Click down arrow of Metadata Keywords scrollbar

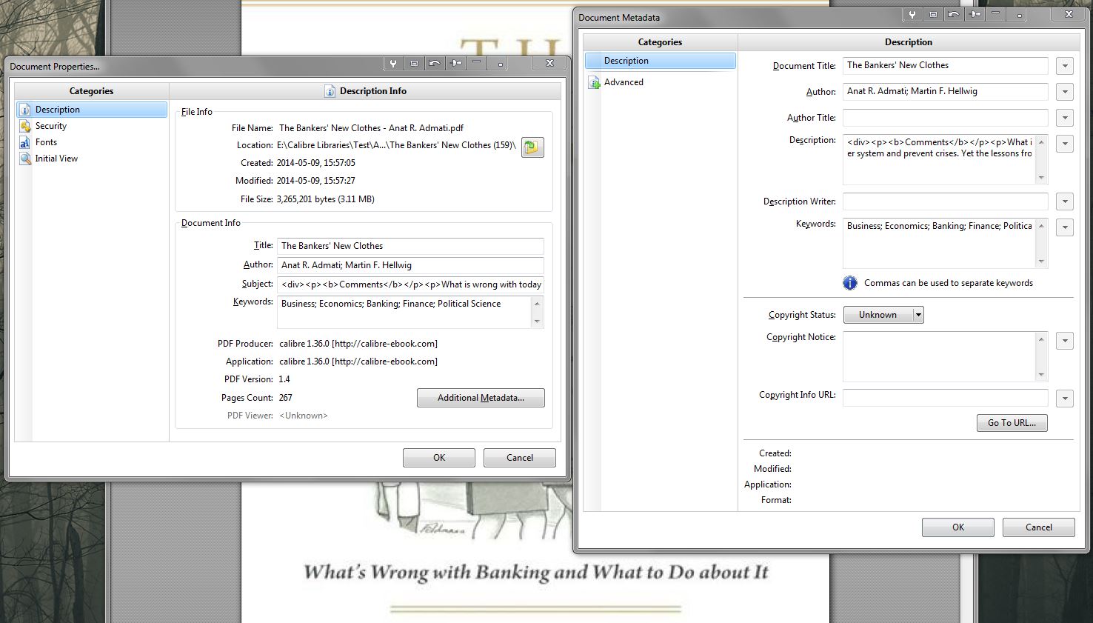pyautogui.click(x=1041, y=261)
